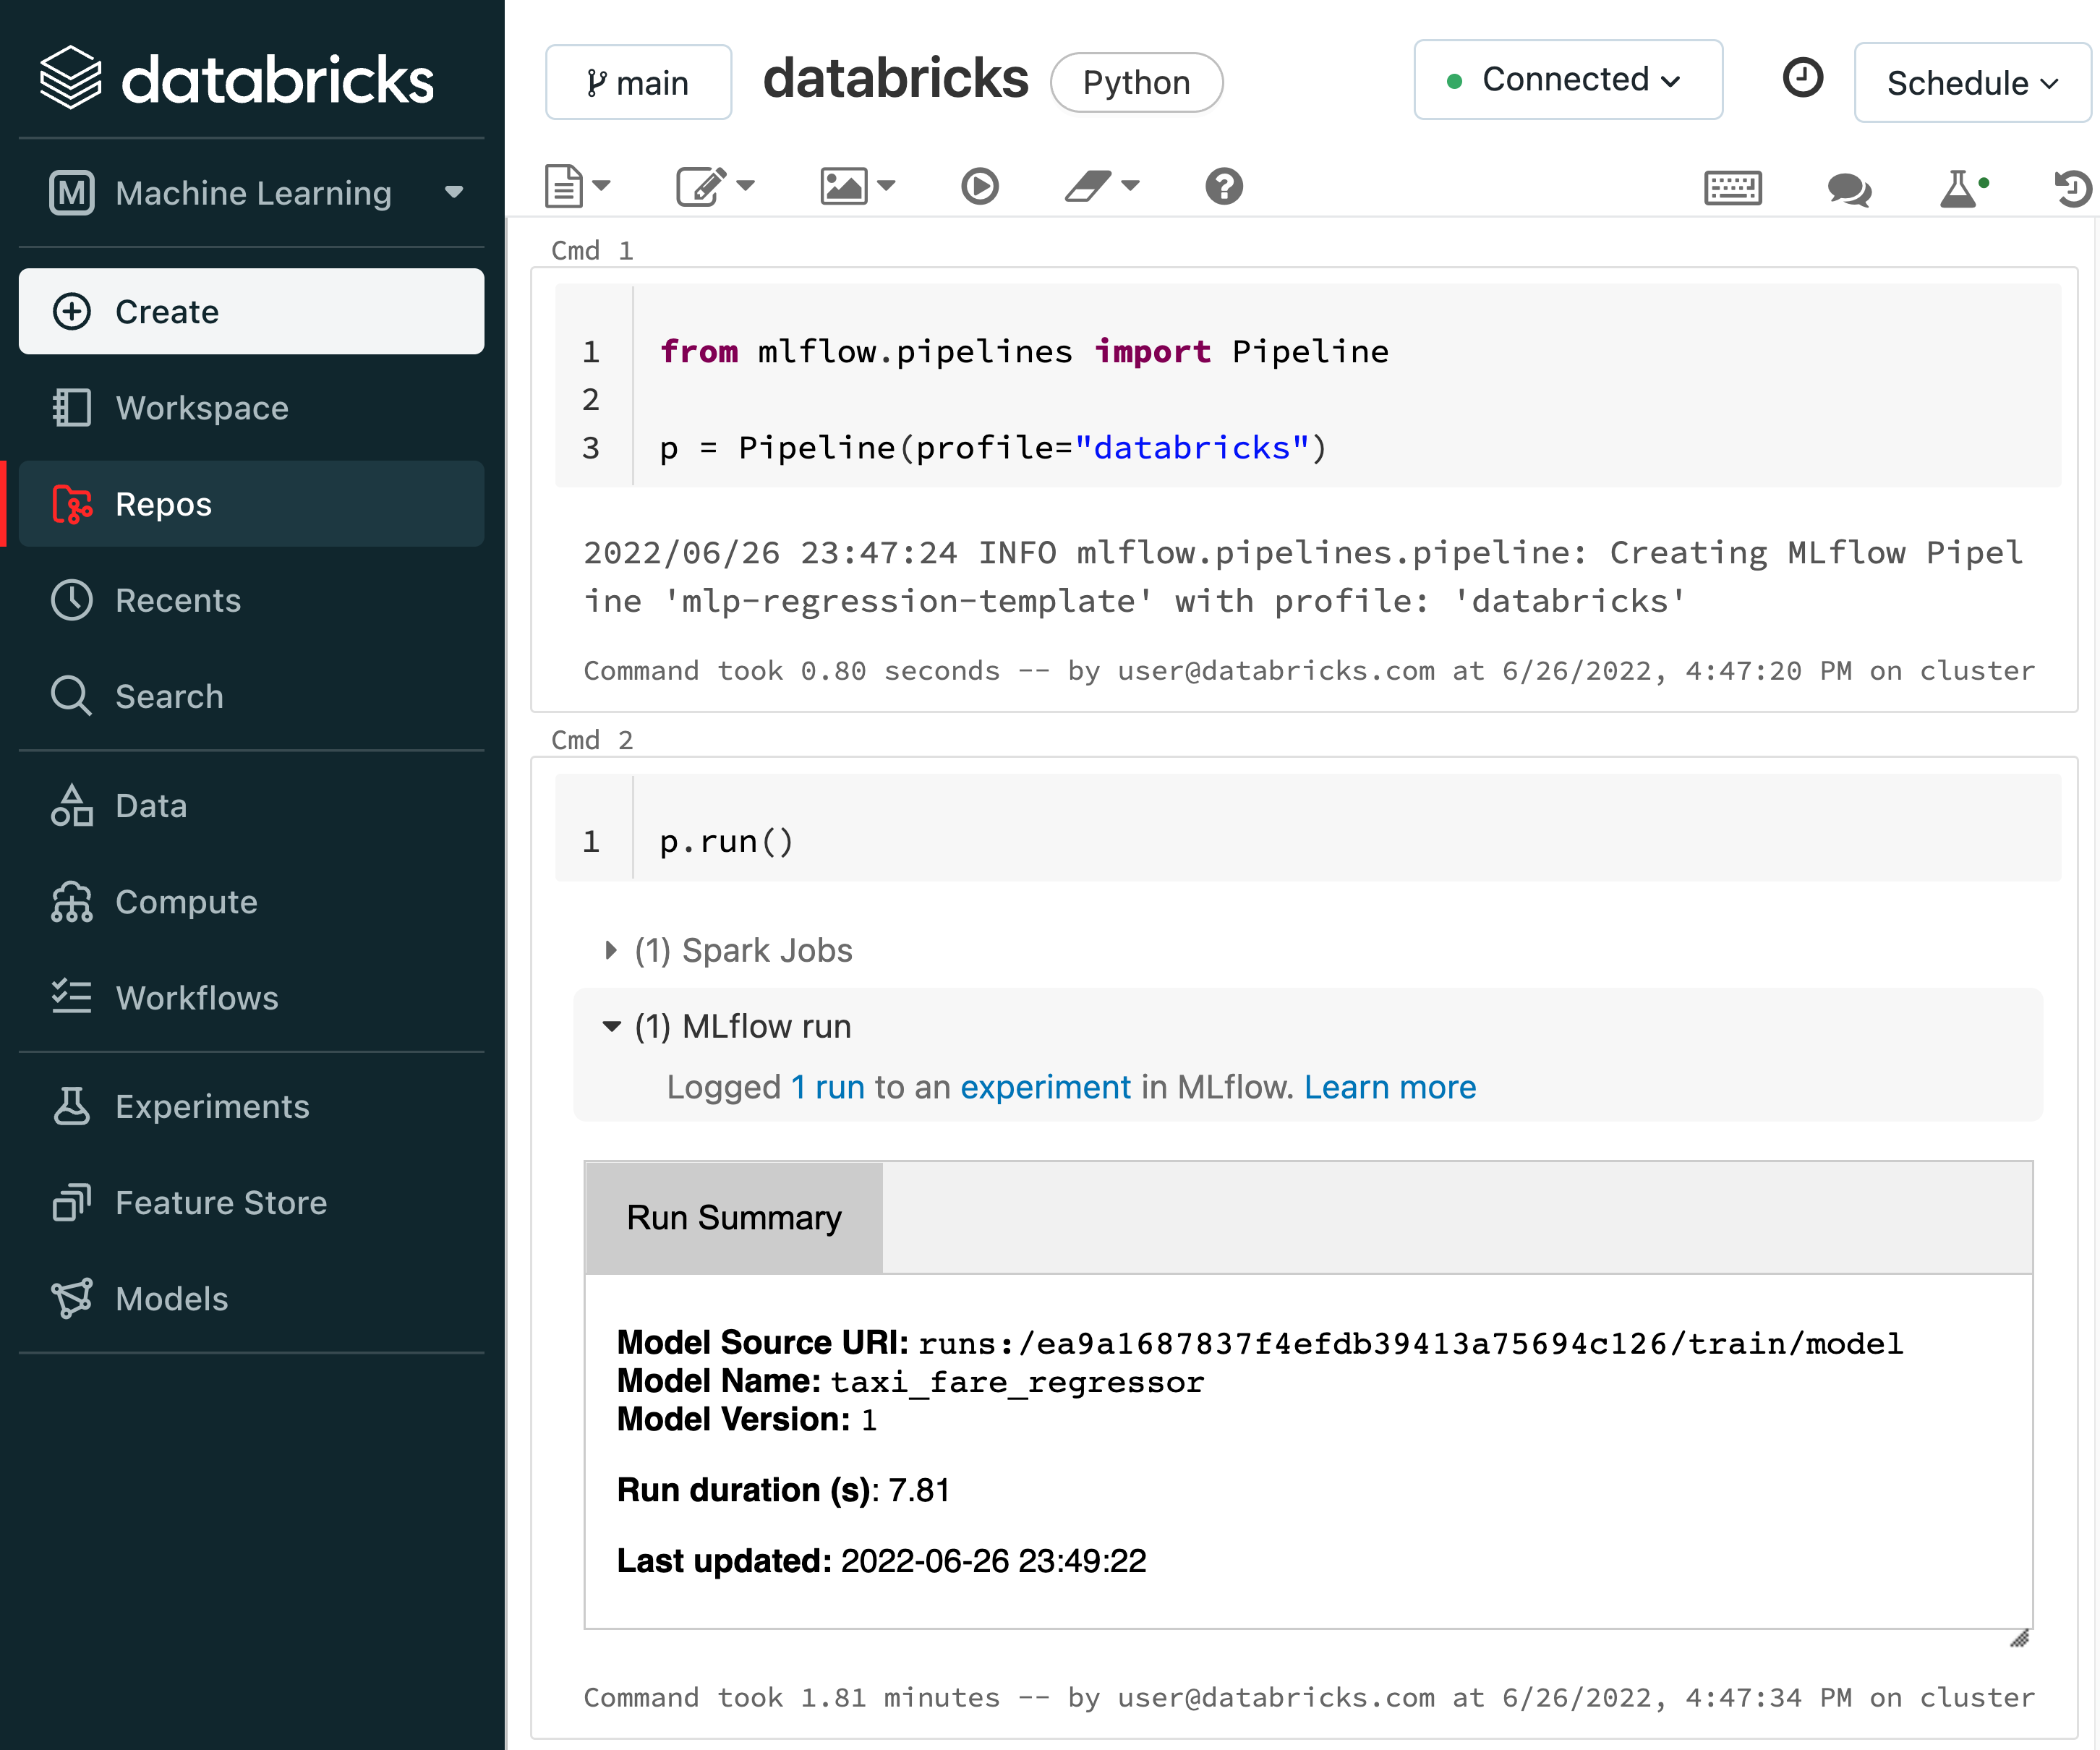Open Compute in the sidebar
This screenshot has width=2100, height=1750.
click(x=251, y=902)
